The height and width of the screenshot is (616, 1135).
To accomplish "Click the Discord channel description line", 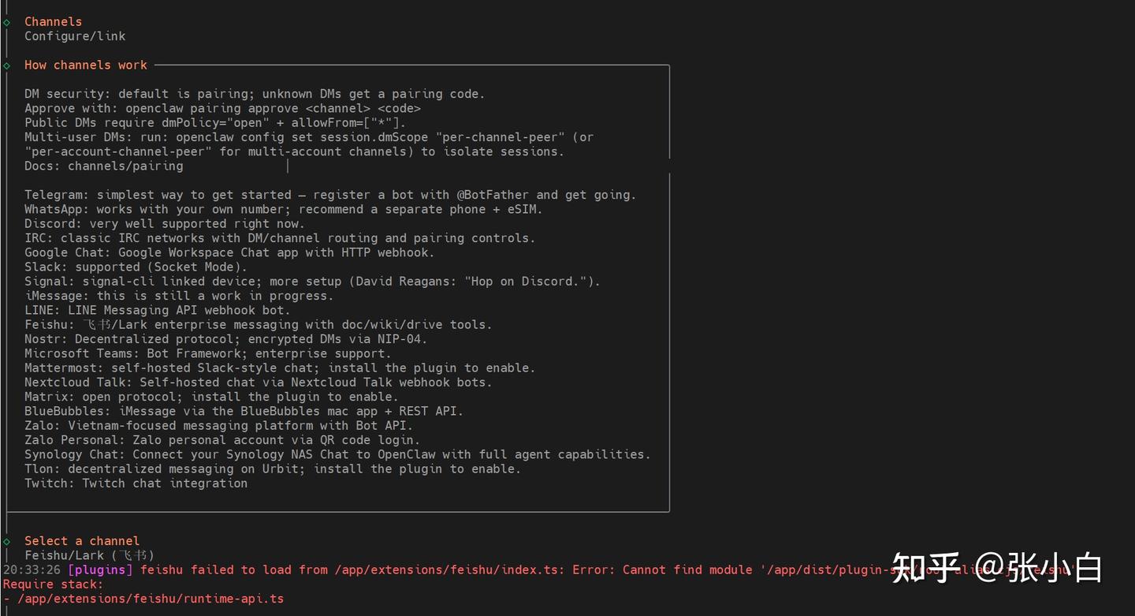I will pyautogui.click(x=164, y=224).
